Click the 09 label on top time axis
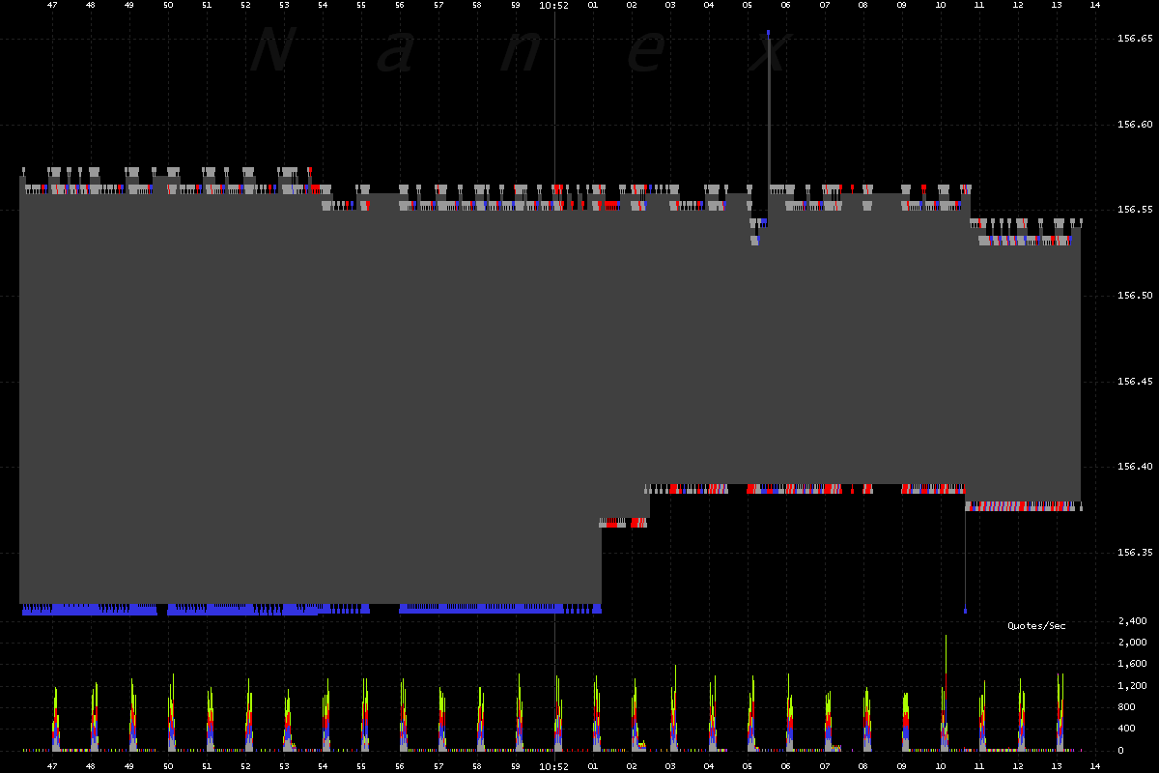The width and height of the screenshot is (1159, 773). (x=902, y=5)
